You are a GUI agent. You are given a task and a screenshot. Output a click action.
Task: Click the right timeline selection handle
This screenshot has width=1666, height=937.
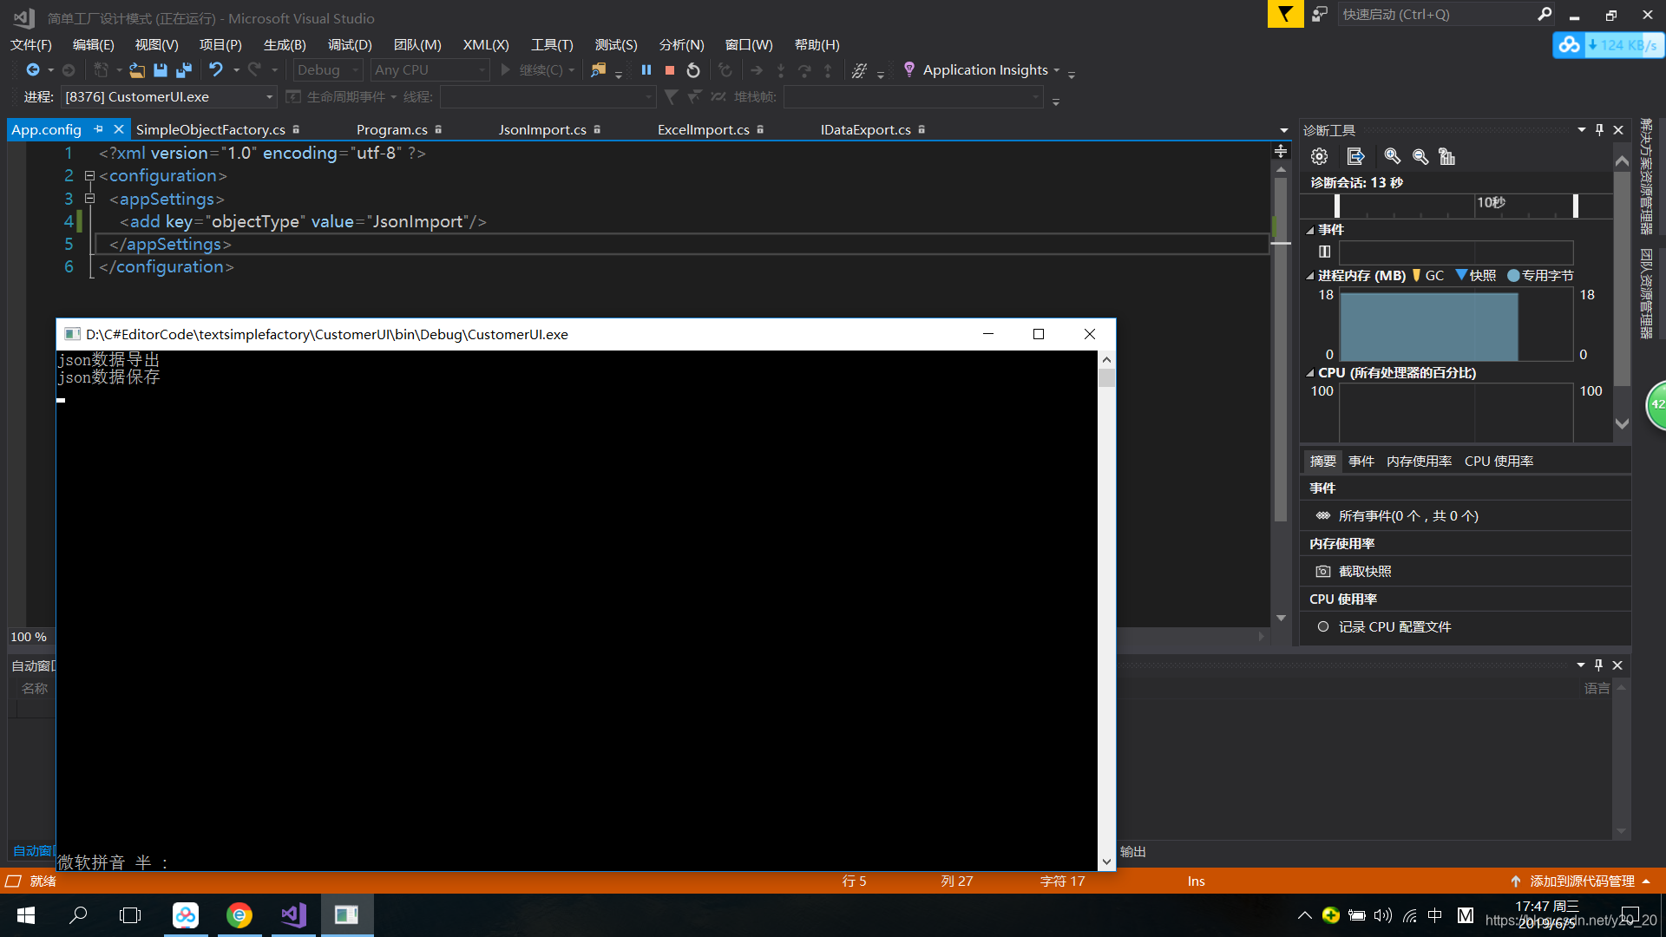coord(1576,206)
